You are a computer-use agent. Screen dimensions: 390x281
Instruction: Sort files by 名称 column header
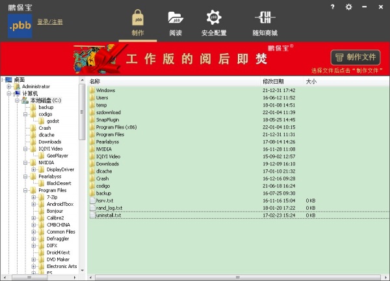coord(96,81)
